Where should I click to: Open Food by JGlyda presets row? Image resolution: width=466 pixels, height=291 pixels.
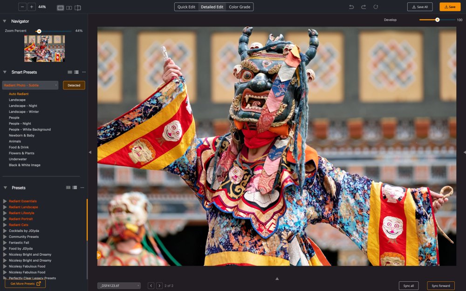click(x=21, y=249)
